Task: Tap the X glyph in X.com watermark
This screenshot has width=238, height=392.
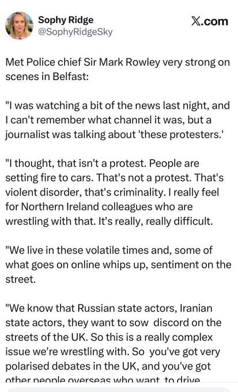Action: pos(196,21)
